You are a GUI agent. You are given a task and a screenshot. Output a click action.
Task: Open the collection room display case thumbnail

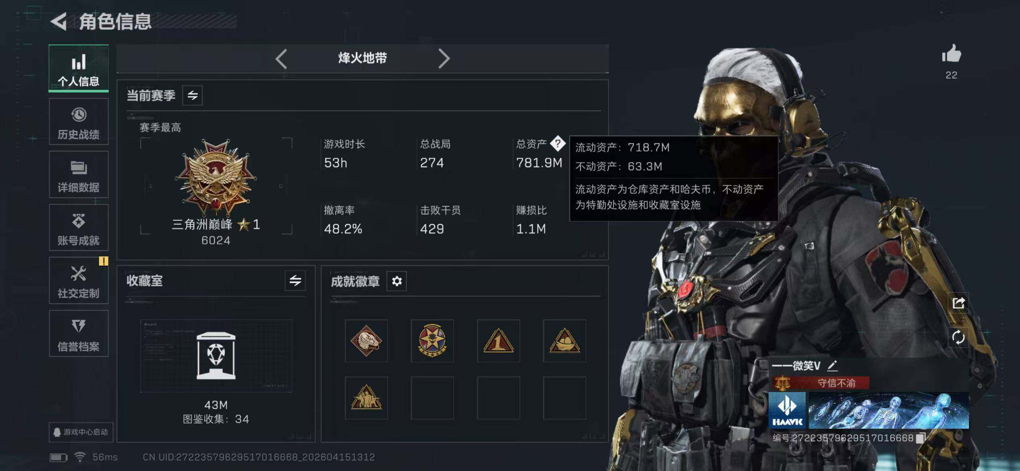pyautogui.click(x=216, y=356)
